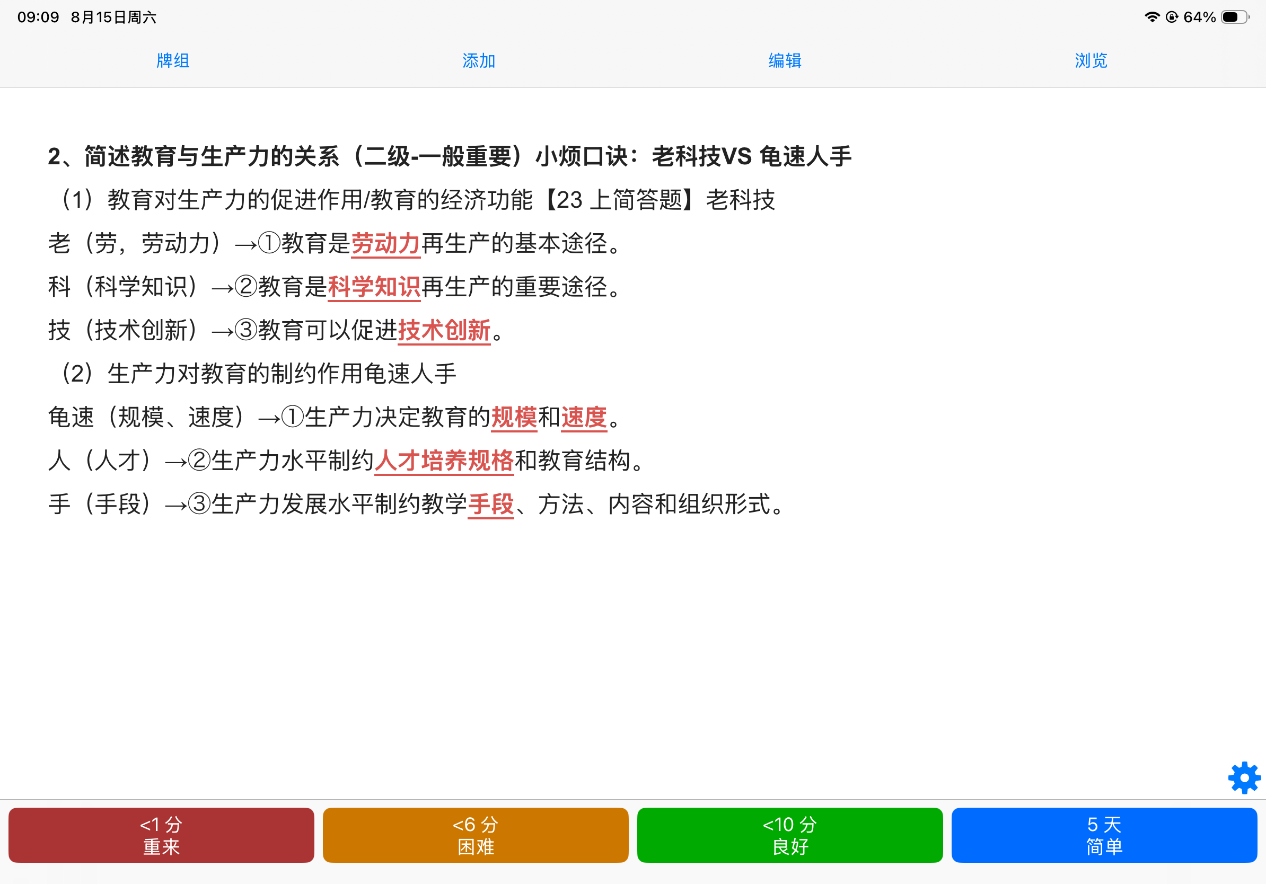1266x884 pixels.
Task: Switch to the 浏览 browse tab
Action: pos(1091,60)
